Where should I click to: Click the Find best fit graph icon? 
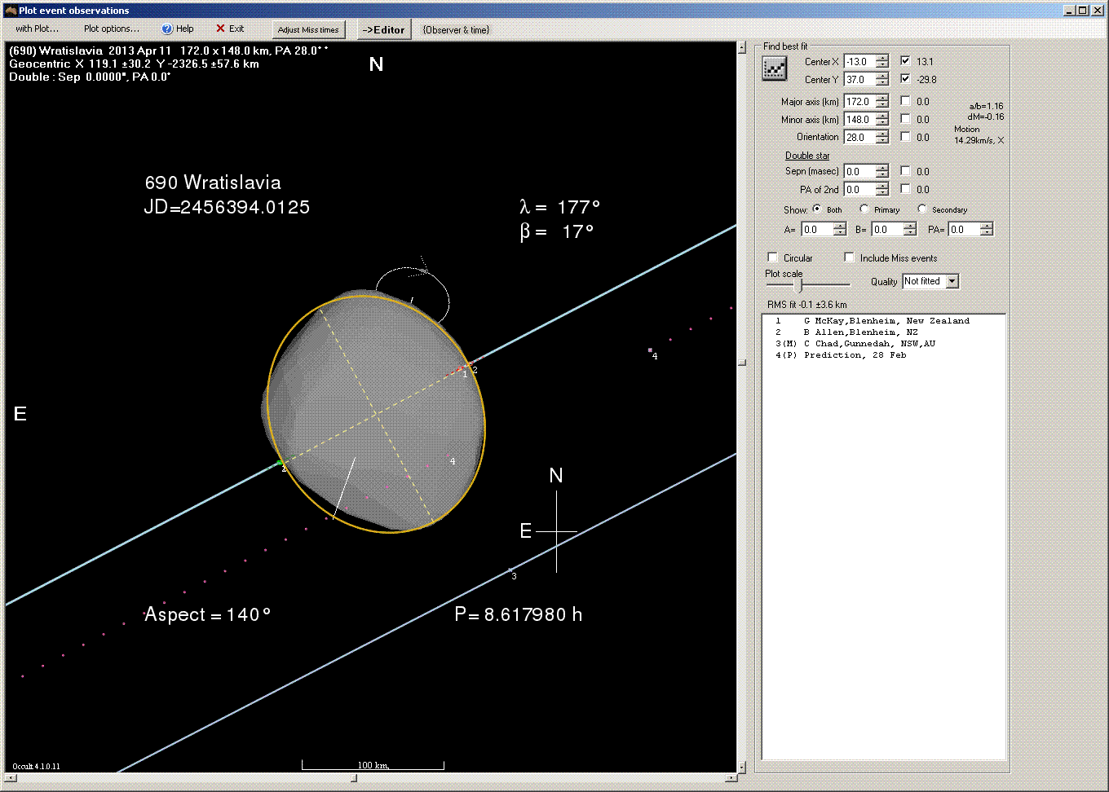[x=774, y=69]
